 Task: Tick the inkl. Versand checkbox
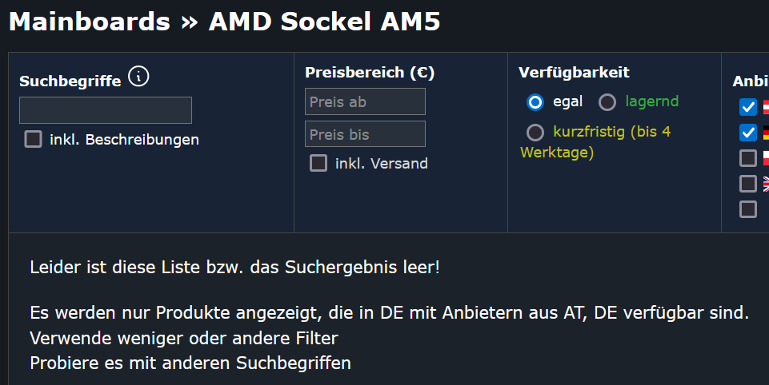(318, 163)
